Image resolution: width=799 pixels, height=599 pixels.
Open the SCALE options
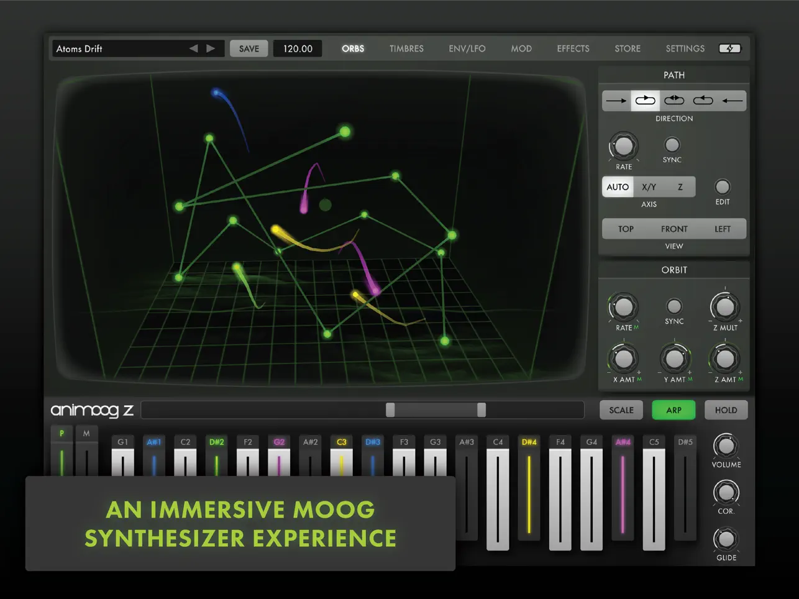click(x=621, y=410)
